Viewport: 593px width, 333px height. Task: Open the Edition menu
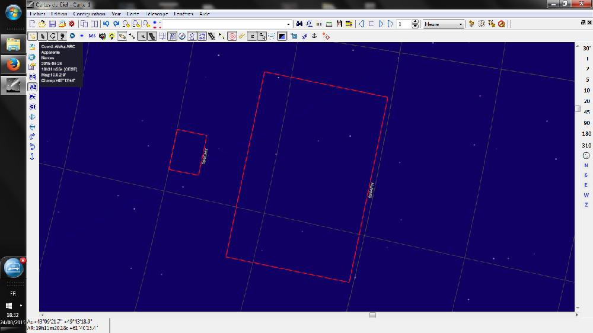click(x=59, y=14)
